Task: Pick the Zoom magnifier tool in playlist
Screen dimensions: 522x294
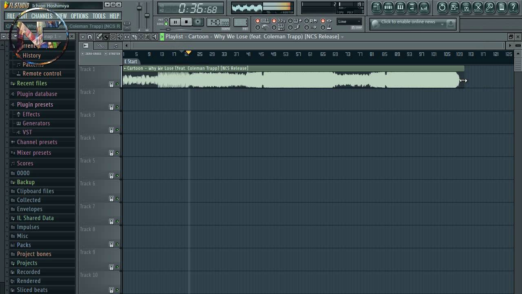Action: coord(148,37)
